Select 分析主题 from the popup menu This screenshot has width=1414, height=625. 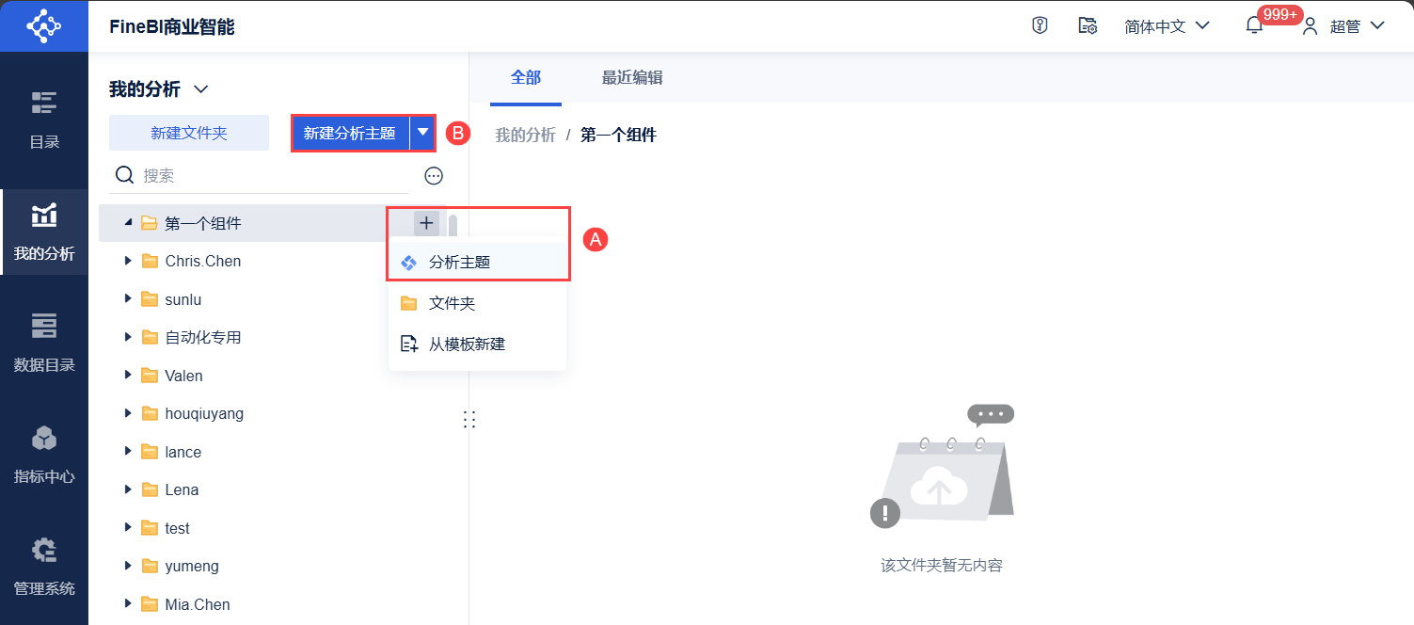coord(459,263)
